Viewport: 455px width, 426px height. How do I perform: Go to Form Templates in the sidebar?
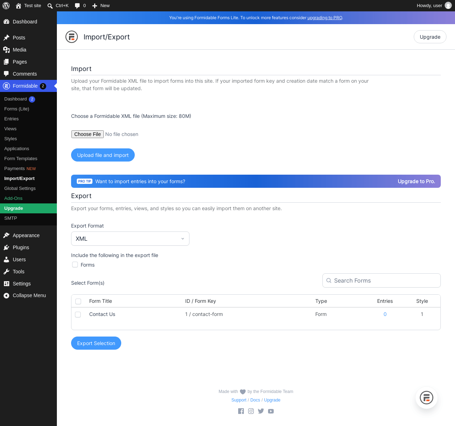coord(21,159)
